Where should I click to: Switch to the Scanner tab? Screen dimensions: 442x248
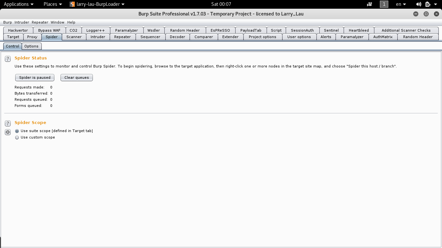(x=74, y=37)
